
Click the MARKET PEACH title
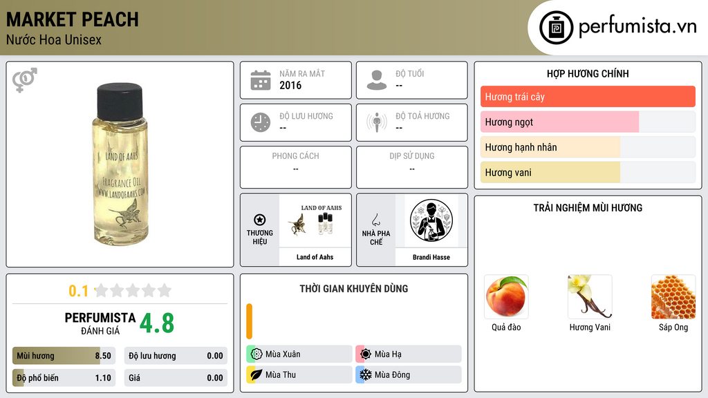tap(72, 19)
